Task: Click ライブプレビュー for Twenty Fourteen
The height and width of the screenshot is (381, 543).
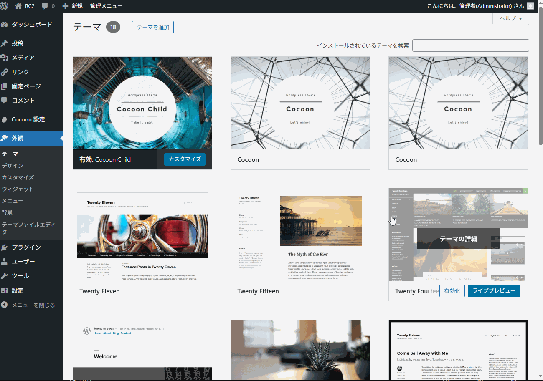Action: pyautogui.click(x=494, y=291)
